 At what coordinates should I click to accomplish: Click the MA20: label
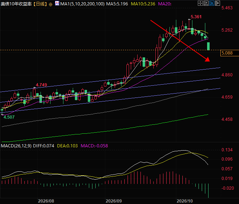click(165, 4)
